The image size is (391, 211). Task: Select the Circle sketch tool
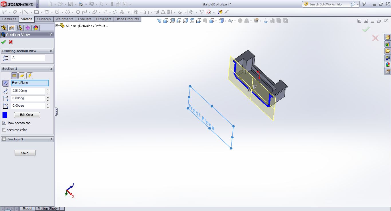coord(57,12)
